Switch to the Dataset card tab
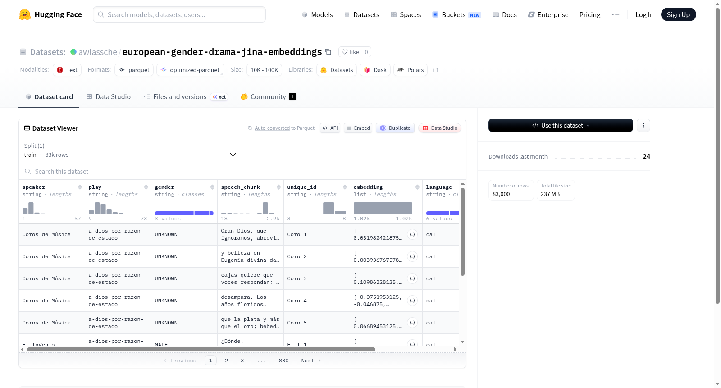This screenshot has width=721, height=388. coord(49,96)
